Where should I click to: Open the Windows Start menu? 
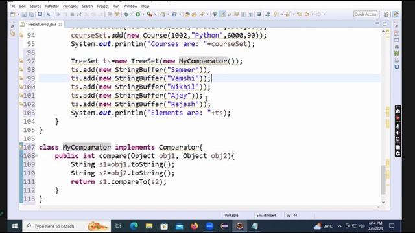(x=15, y=226)
